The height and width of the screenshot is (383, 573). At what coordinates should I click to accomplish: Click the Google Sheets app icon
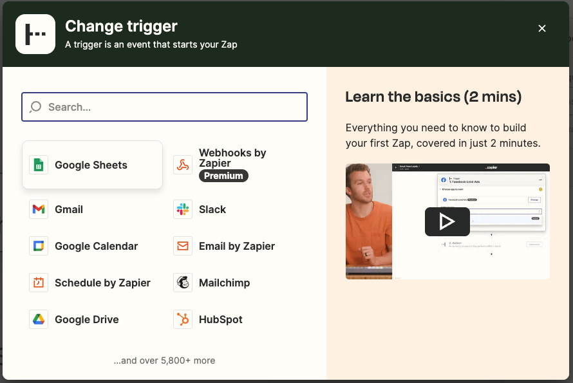pos(39,165)
